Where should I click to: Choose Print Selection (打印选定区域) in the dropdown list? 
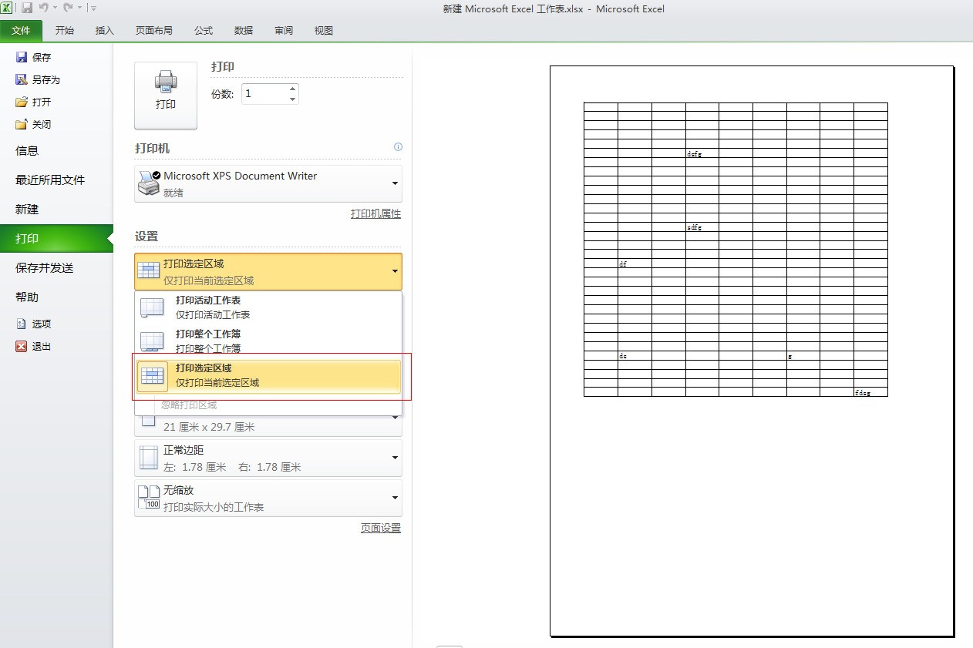pos(268,375)
